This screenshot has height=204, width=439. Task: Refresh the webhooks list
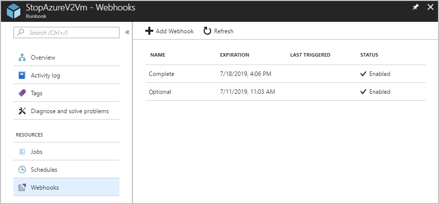point(219,31)
